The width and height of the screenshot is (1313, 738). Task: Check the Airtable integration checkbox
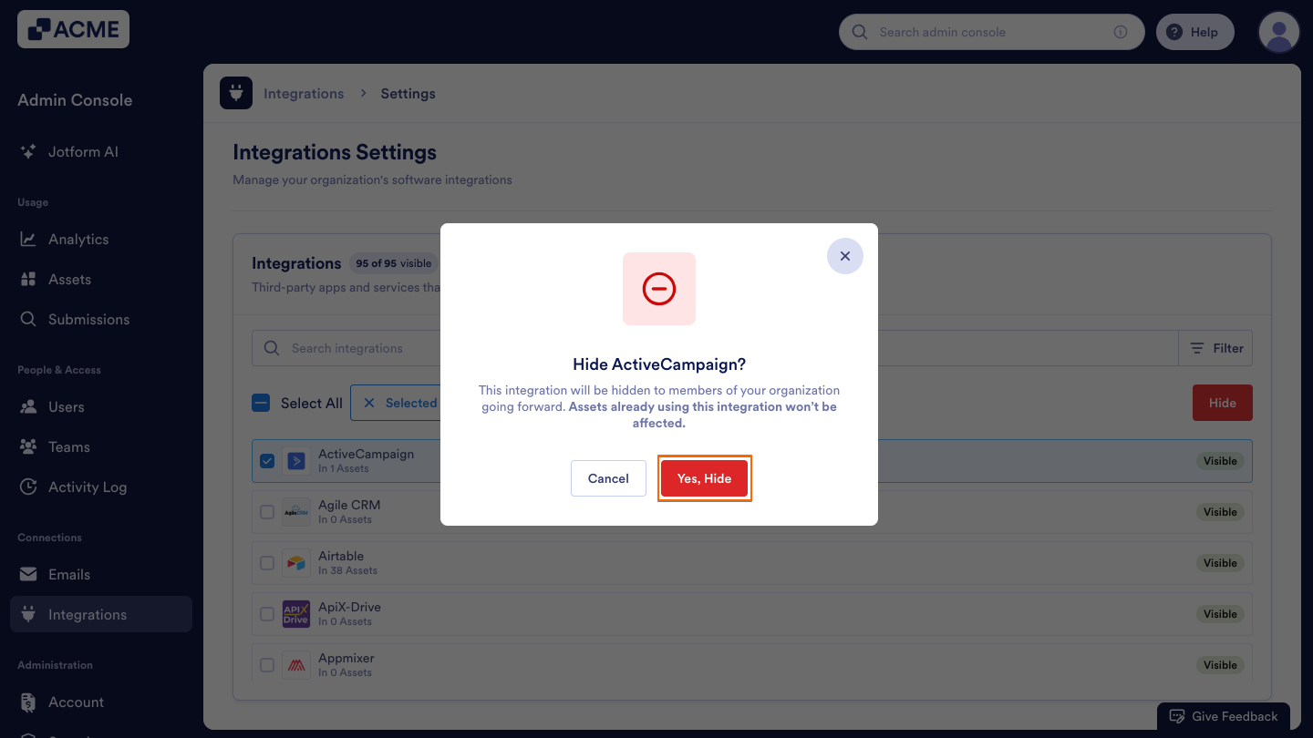pyautogui.click(x=267, y=562)
